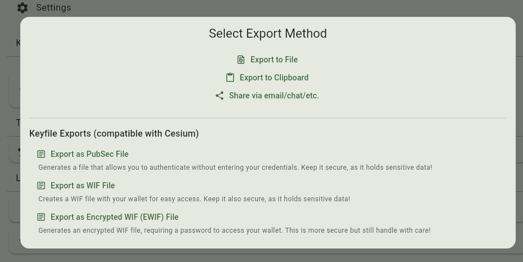Viewport: 523px width, 262px height.
Task: Click the document icon next to PubSec File
Action: (41, 154)
